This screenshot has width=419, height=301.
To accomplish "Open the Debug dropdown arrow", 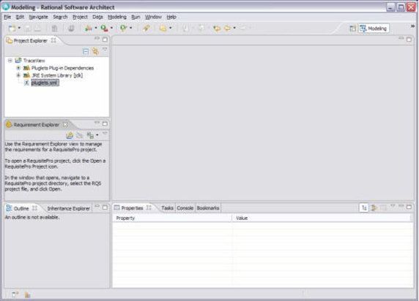I will coord(96,28).
